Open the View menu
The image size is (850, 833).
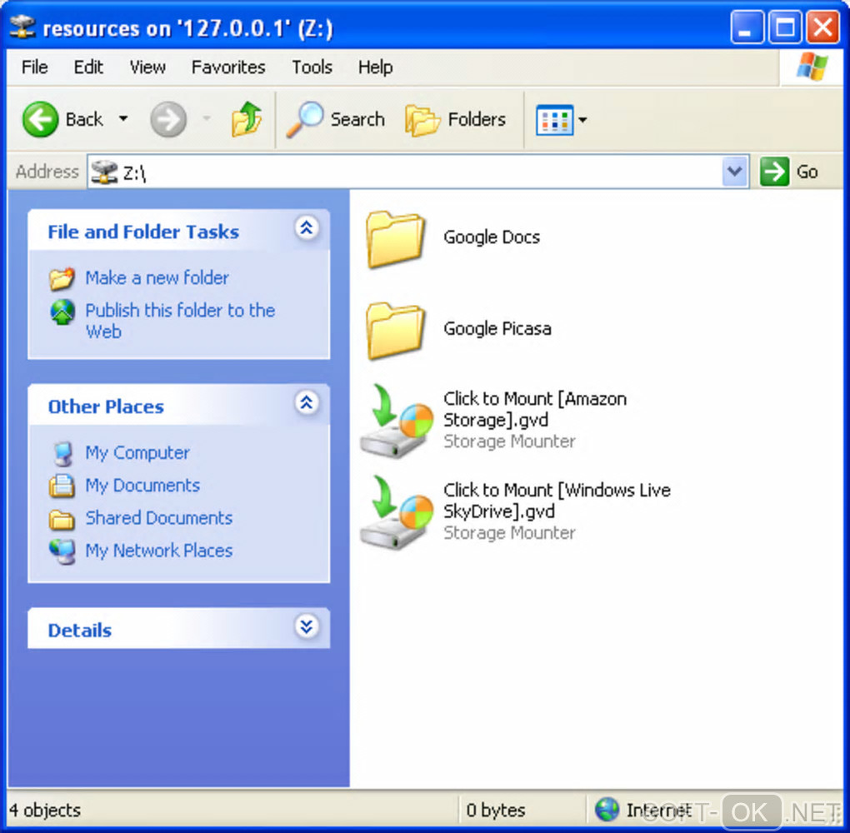point(147,67)
